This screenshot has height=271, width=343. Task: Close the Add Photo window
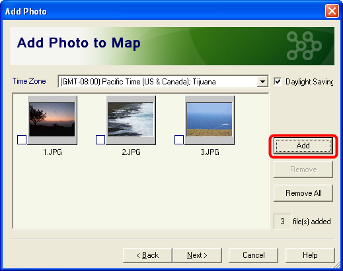(332, 11)
